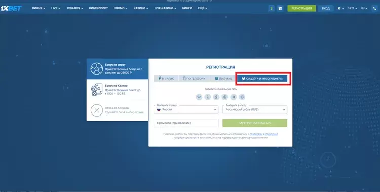
Task: Open the rules link
Action: (x=256, y=134)
